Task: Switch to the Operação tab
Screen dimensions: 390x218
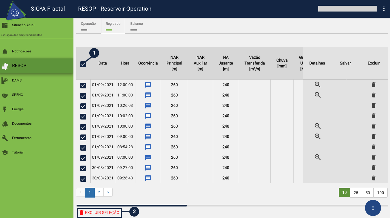Action: (88, 26)
